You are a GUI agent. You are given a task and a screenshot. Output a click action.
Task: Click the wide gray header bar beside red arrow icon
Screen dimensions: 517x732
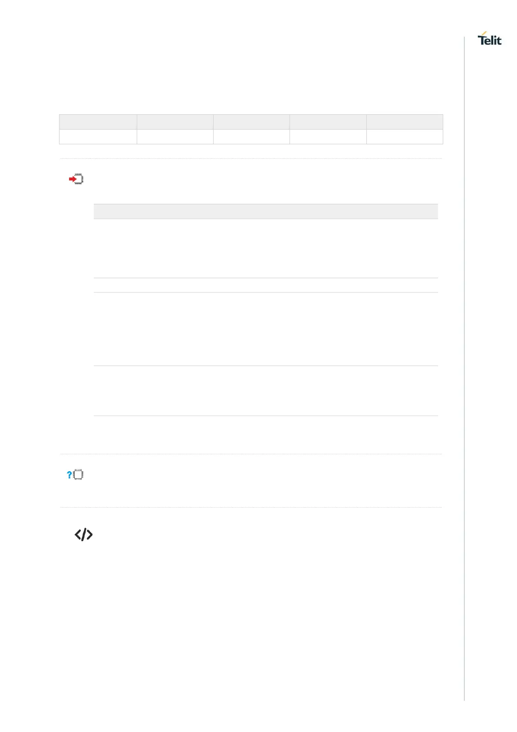click(266, 211)
